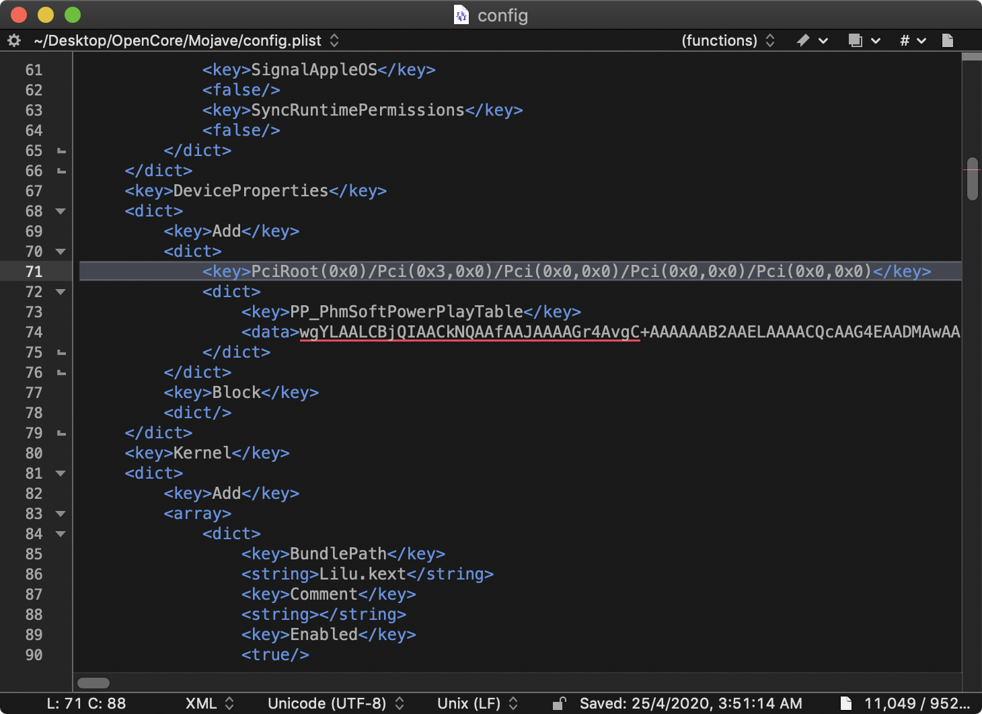Click the fold end marker on line 79
982x714 pixels.
[x=61, y=433]
